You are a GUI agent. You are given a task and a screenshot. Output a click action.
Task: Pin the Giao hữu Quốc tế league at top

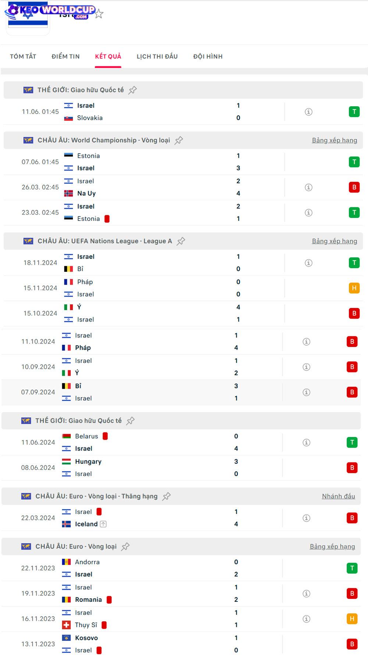(x=132, y=90)
